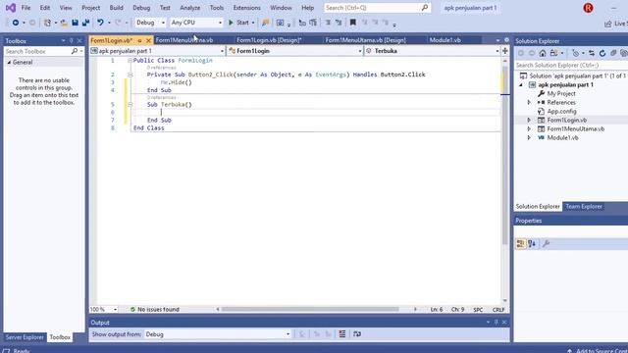
Task: Pin the Form1Login.vb tab
Action: tap(139, 40)
